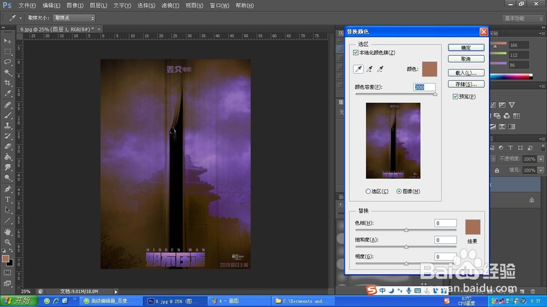Click the zoom percentage field in status bar
Image resolution: width=547 pixels, height=307 pixels.
click(x=26, y=292)
